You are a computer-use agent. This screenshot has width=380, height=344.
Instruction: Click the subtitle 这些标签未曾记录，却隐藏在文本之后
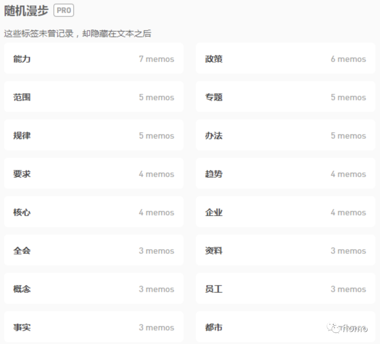coord(77,33)
